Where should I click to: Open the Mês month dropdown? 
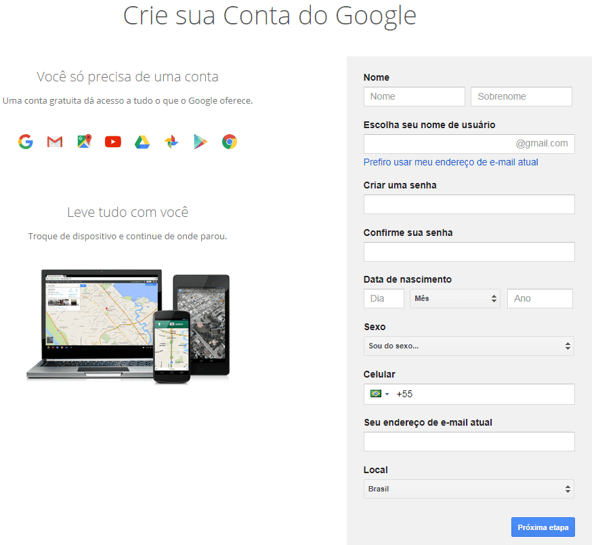click(454, 298)
